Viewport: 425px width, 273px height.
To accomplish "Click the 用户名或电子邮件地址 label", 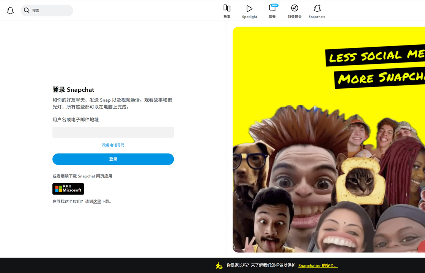I will pyautogui.click(x=76, y=119).
